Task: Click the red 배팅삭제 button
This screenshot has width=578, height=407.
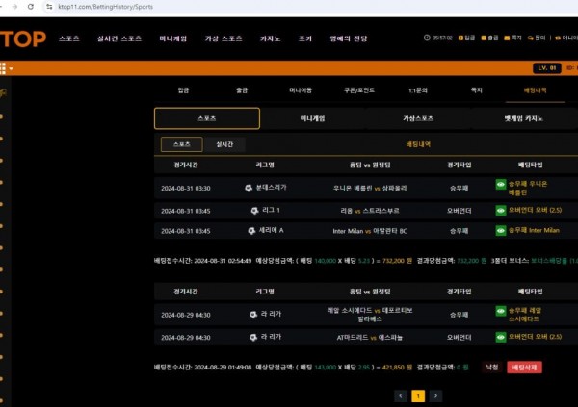Action: (526, 368)
